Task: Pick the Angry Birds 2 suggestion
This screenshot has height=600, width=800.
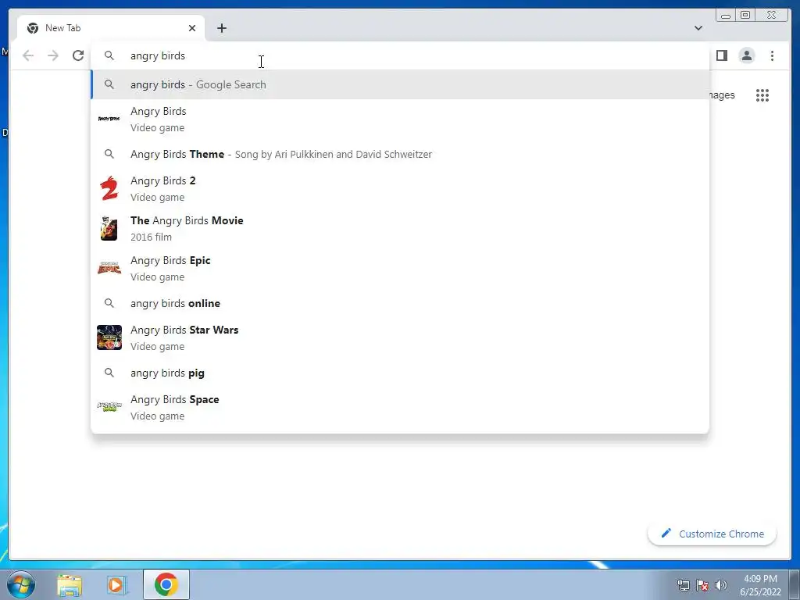Action: (400, 189)
